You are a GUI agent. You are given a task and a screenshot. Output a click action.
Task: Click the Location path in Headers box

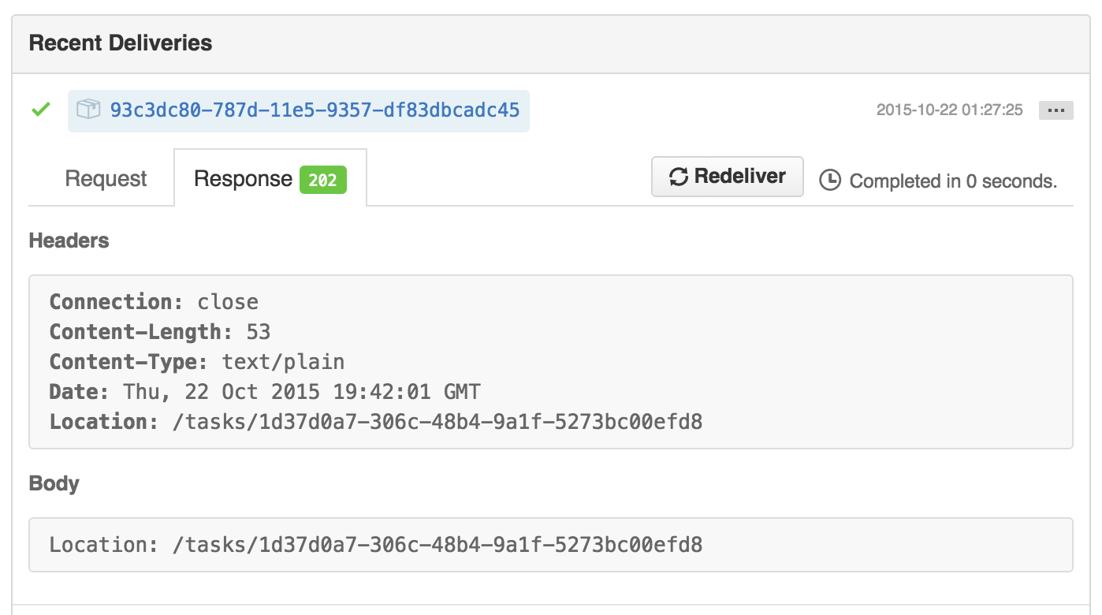(437, 422)
